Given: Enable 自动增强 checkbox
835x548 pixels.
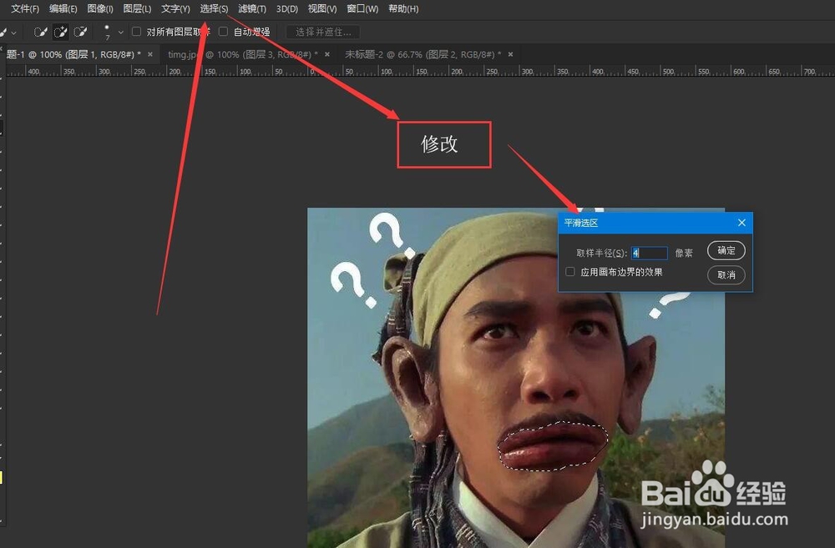Looking at the screenshot, I should [x=223, y=32].
